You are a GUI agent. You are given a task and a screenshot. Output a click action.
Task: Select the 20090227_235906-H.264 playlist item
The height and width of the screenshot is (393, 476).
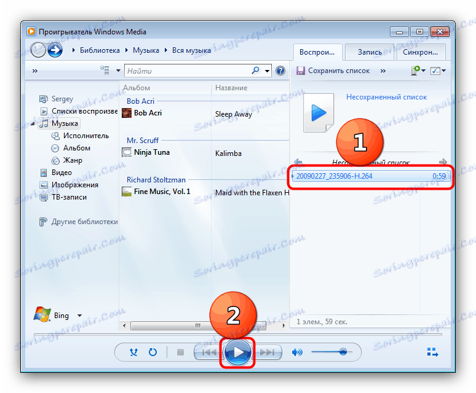pyautogui.click(x=370, y=176)
